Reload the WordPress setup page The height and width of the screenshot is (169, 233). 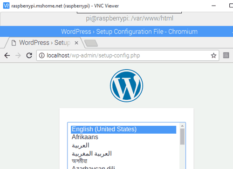point(29,55)
